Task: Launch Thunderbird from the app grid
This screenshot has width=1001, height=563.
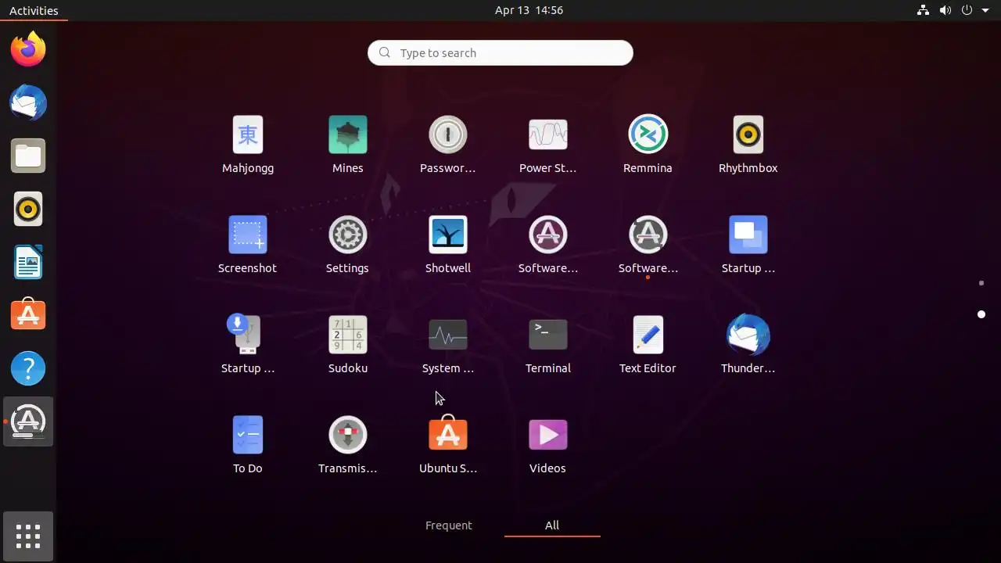Action: click(x=748, y=345)
